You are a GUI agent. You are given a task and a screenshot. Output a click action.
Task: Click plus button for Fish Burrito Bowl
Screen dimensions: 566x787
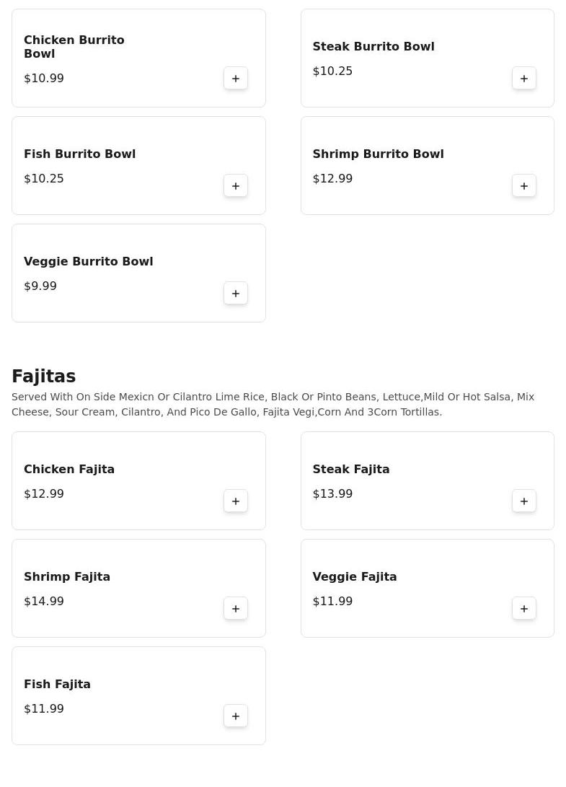[x=236, y=186]
